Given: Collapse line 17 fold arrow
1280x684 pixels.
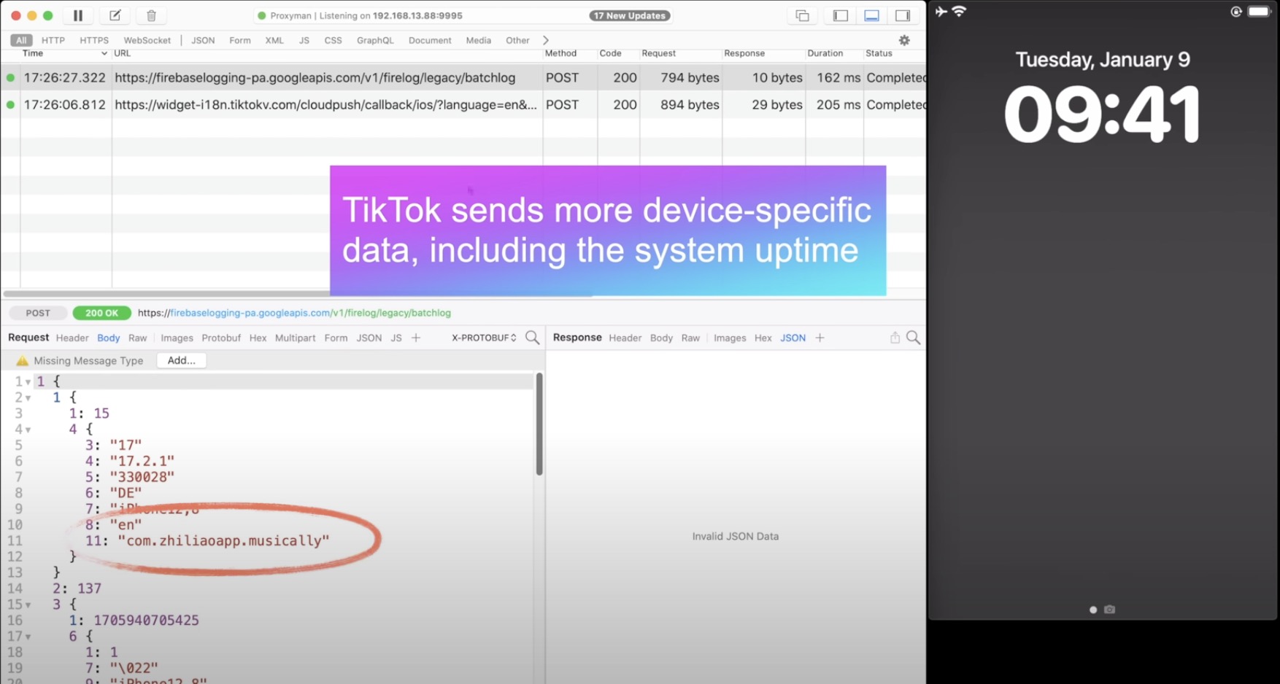Looking at the screenshot, I should (28, 637).
